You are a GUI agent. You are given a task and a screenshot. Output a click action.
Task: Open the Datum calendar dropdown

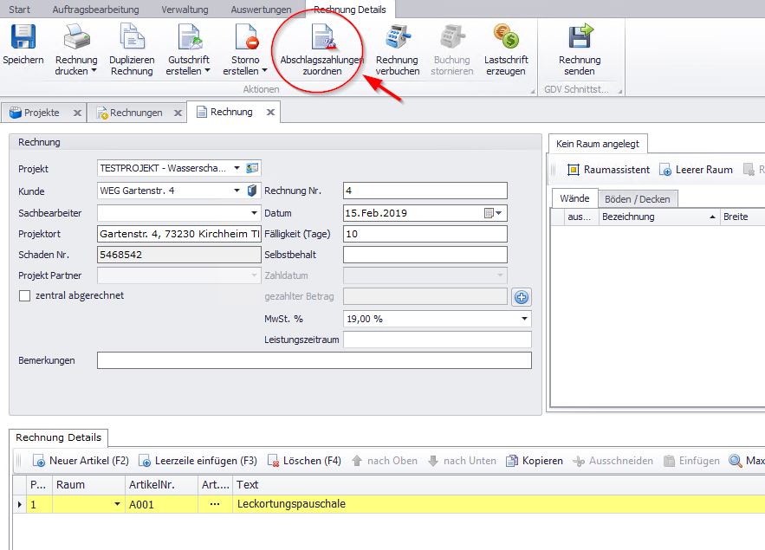click(493, 212)
